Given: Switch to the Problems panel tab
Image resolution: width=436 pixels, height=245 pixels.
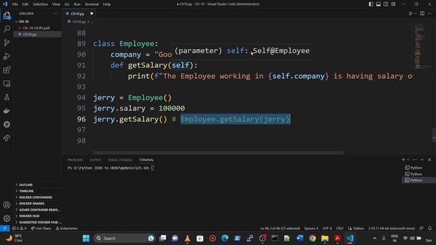Looking at the screenshot, I should click(x=75, y=160).
